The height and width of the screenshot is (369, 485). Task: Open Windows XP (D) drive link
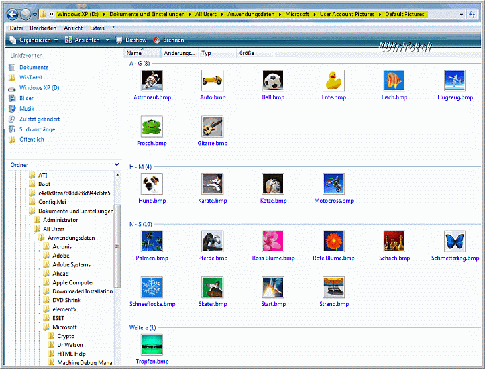39,88
